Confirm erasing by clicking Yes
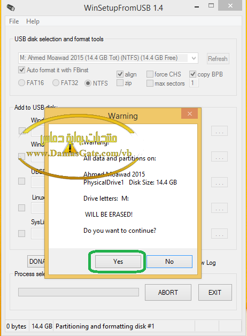The image size is (247, 336). (118, 262)
